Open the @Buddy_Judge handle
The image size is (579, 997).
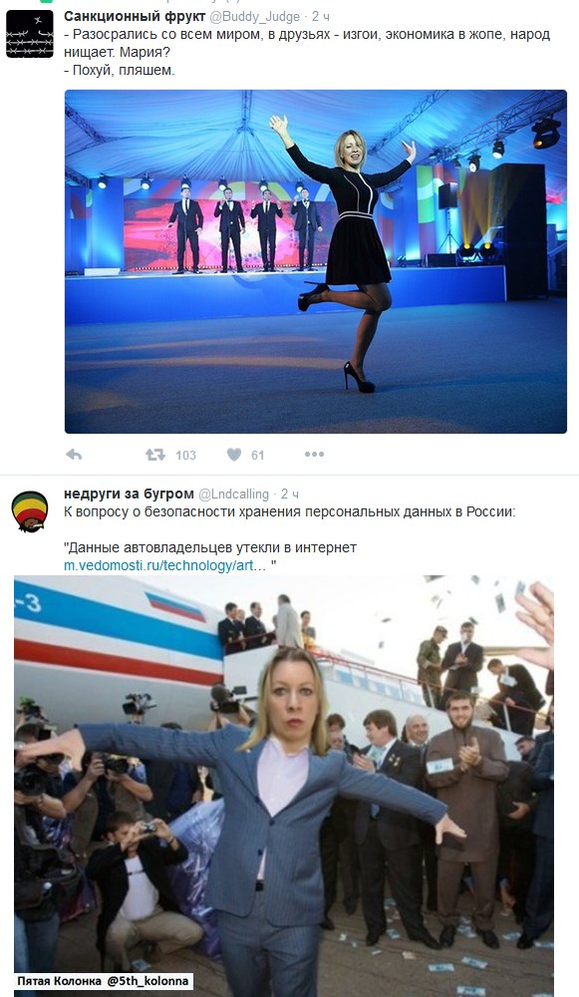tap(254, 17)
